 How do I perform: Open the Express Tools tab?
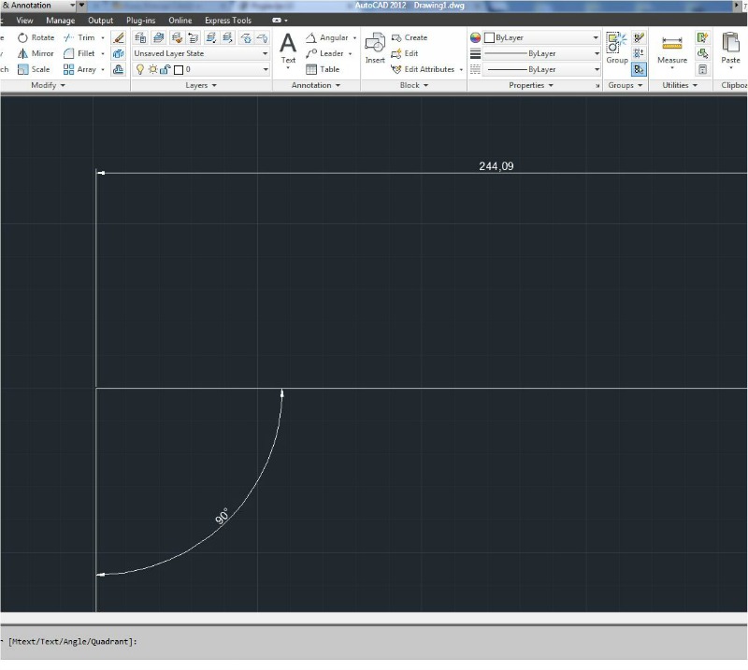[228, 20]
